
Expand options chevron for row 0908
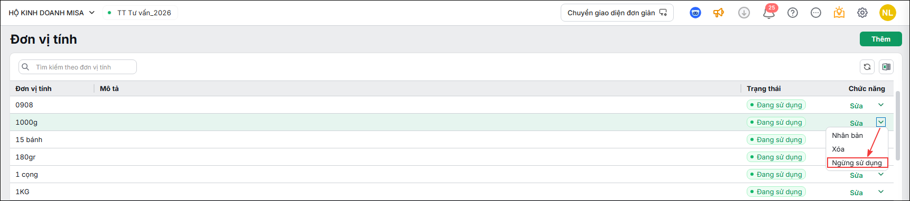tap(881, 105)
